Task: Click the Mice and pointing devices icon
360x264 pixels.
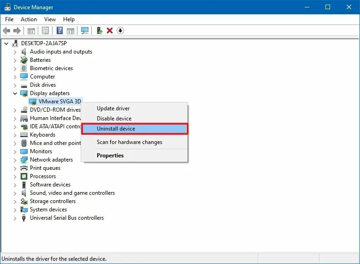Action: point(24,143)
